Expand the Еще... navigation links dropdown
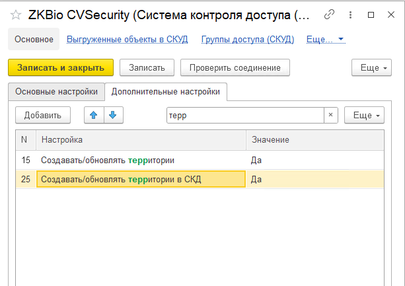Screen dimensions: 405x286 (x=326, y=40)
